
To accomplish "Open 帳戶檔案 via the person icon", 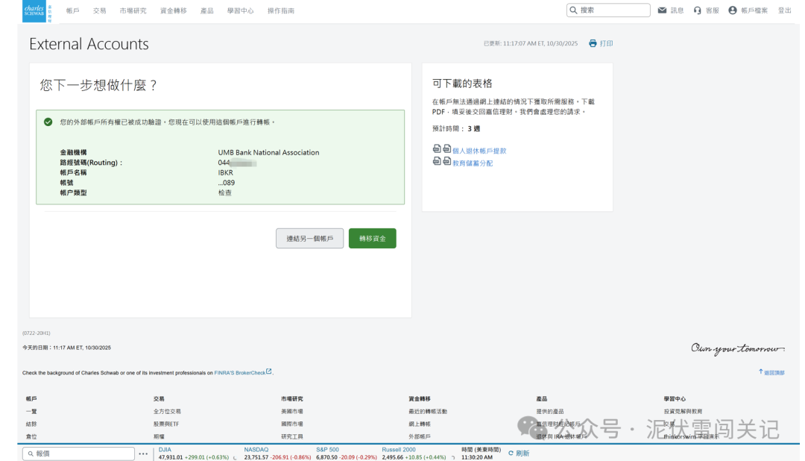I will coord(730,10).
